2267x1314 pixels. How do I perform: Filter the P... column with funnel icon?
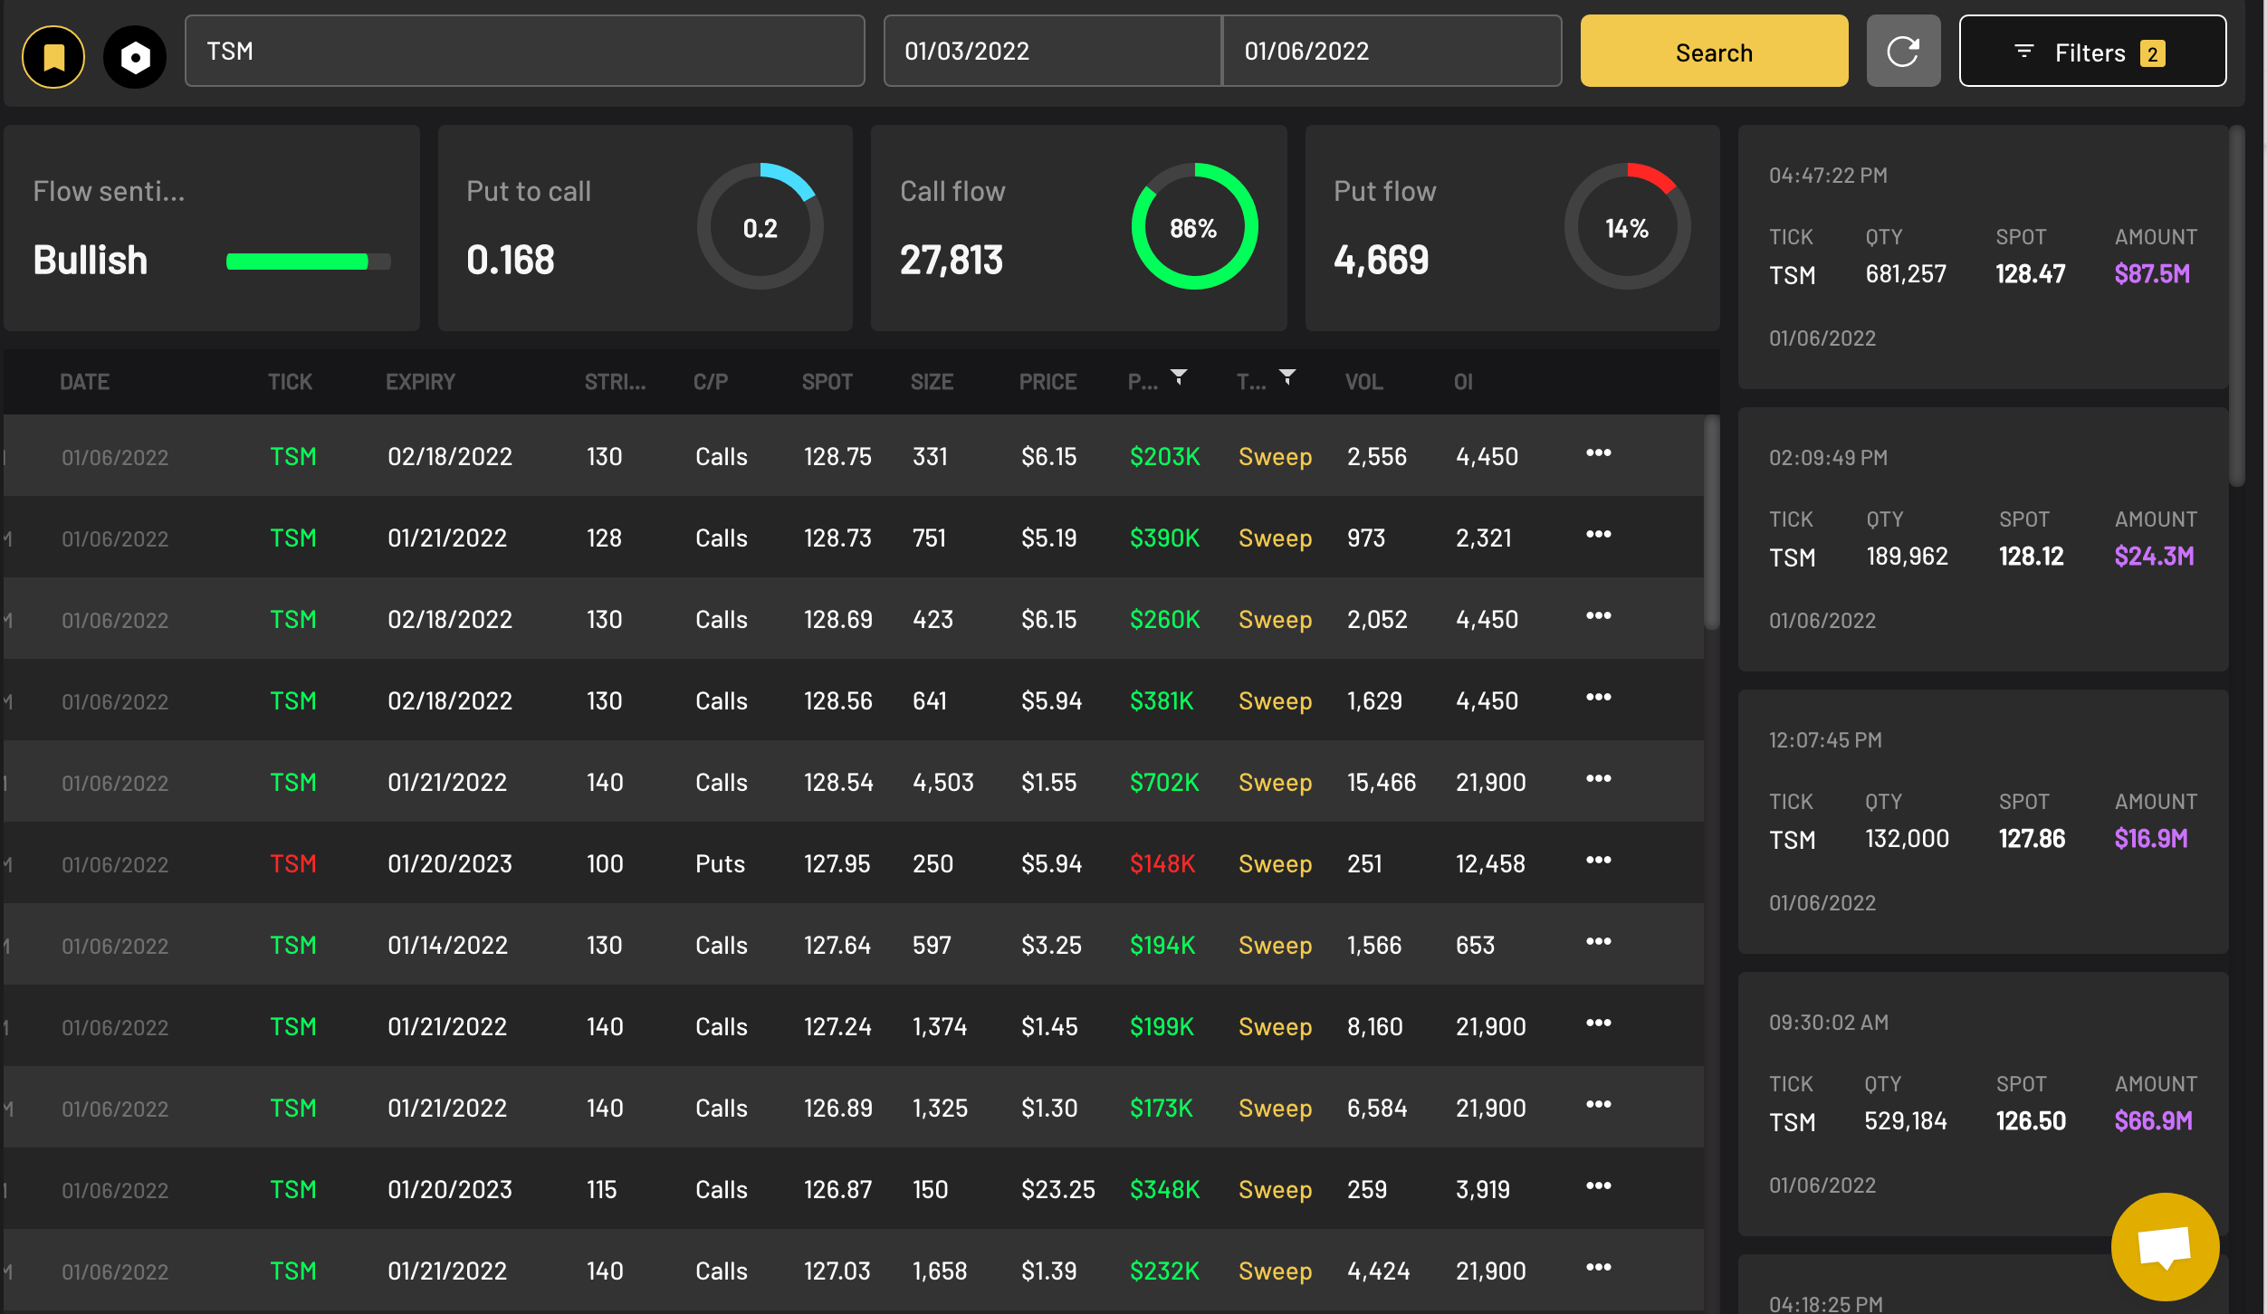(1179, 377)
